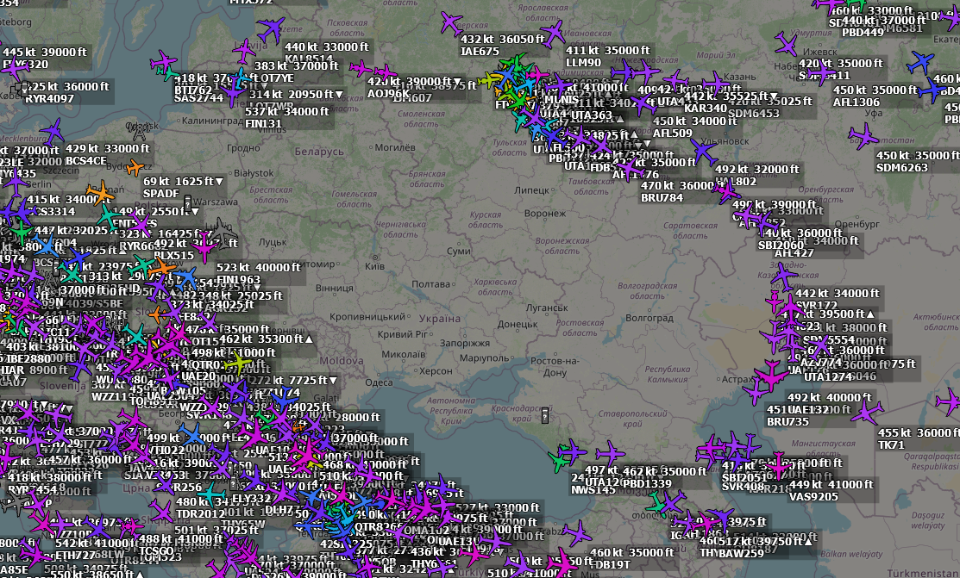The height and width of the screenshot is (578, 960).
Task: Select the SDM6263 plane icon
Action: click(864, 136)
